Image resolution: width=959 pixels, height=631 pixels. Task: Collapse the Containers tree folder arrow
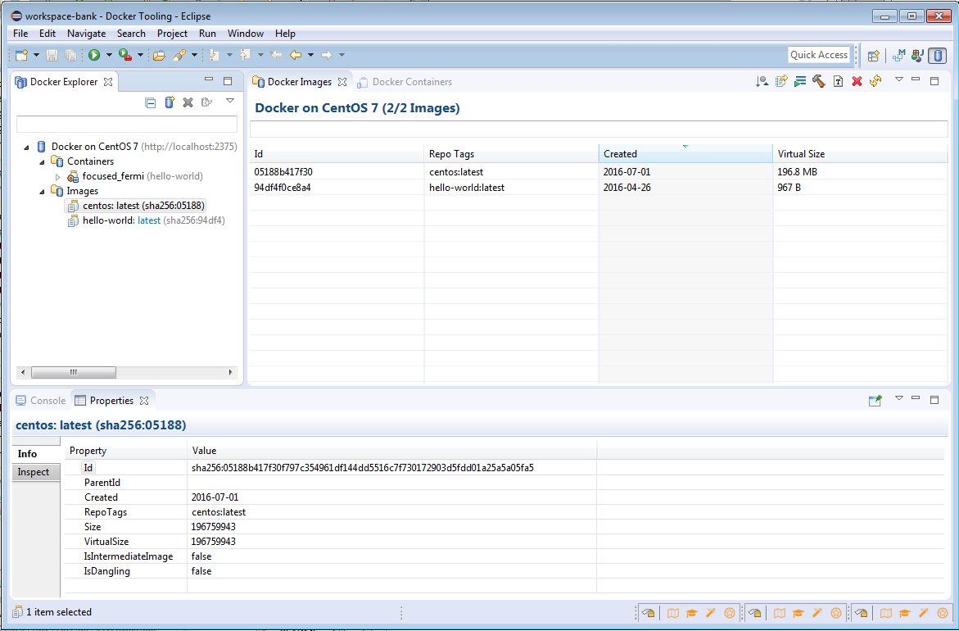click(x=43, y=161)
